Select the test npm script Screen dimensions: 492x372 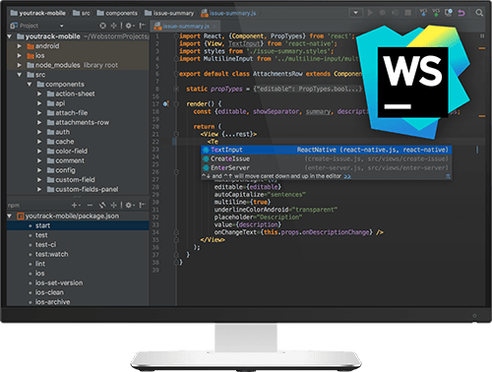click(41, 235)
